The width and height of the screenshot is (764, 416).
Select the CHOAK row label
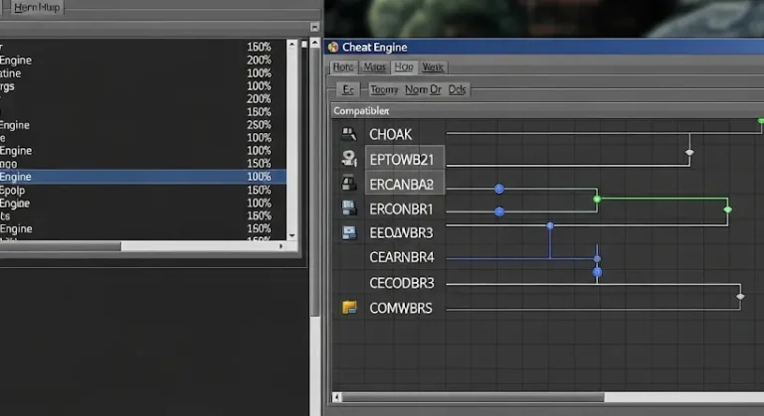click(390, 134)
